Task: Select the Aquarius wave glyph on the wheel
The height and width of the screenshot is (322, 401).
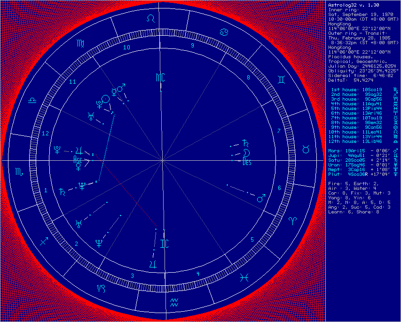Action: point(174,302)
